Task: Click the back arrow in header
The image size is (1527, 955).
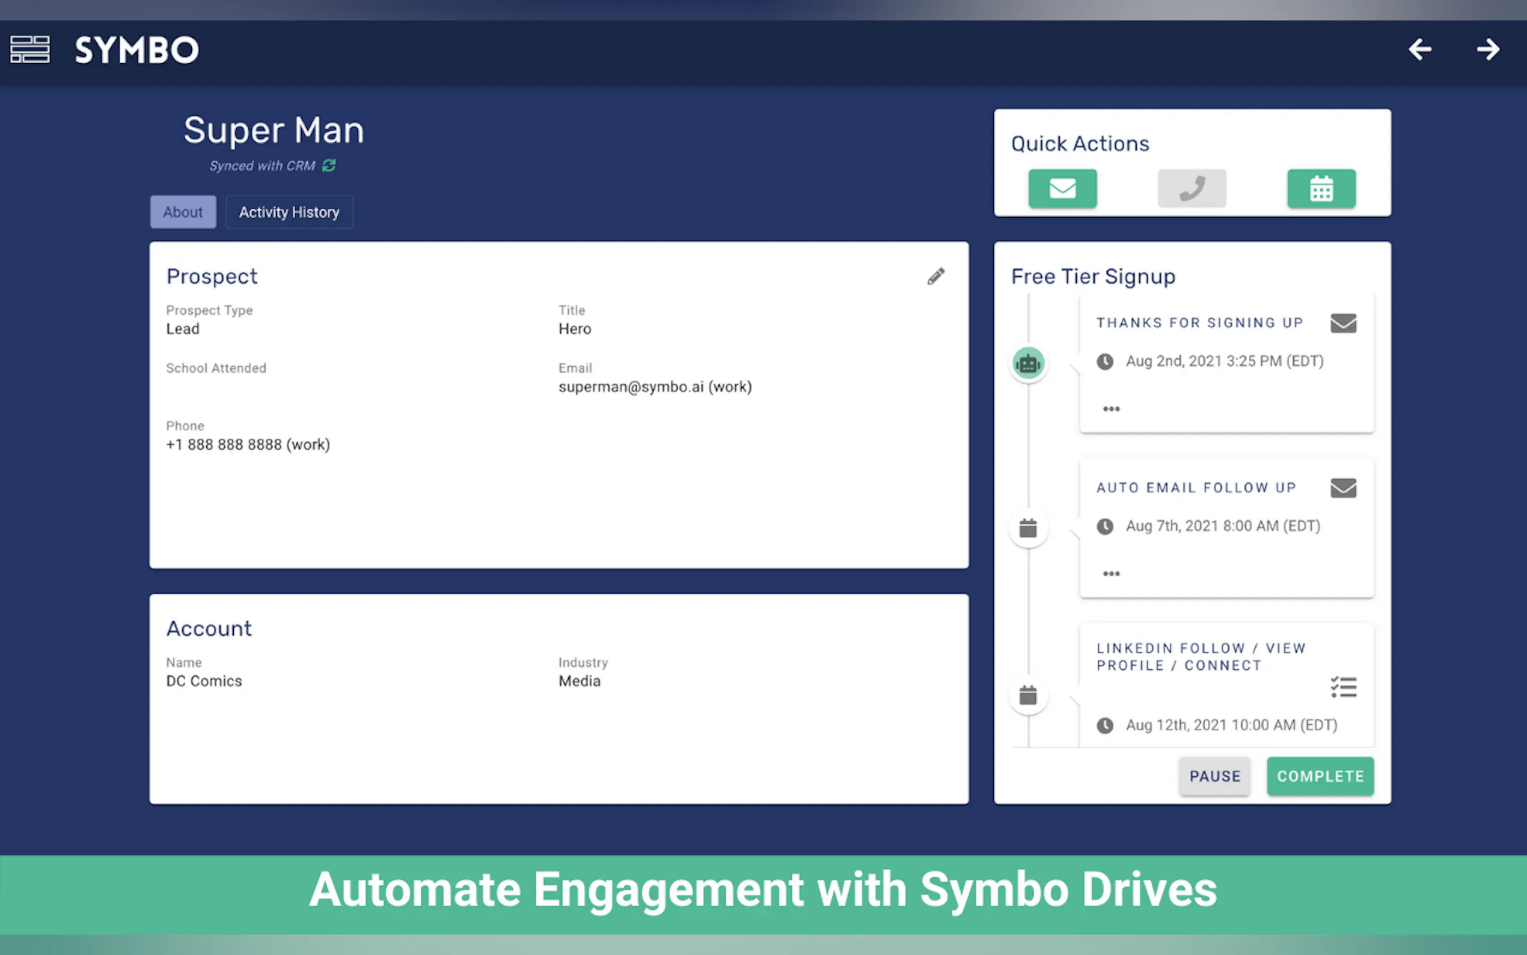Action: [x=1419, y=49]
